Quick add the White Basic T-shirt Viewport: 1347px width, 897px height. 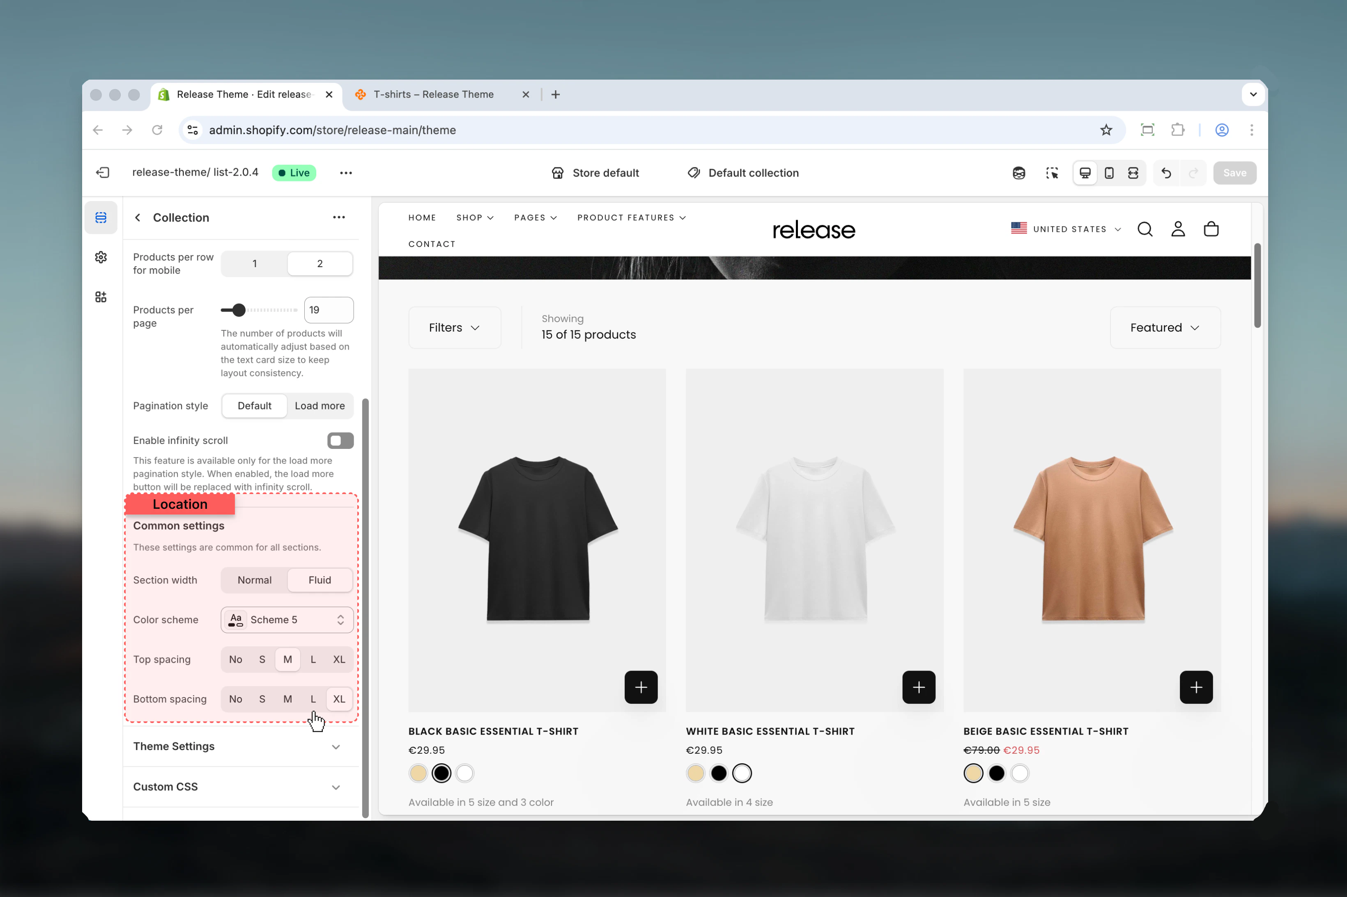click(919, 687)
